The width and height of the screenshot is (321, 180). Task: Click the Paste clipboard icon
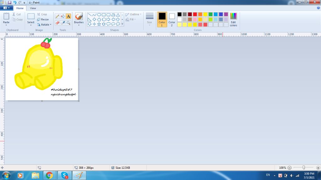click(x=6, y=16)
